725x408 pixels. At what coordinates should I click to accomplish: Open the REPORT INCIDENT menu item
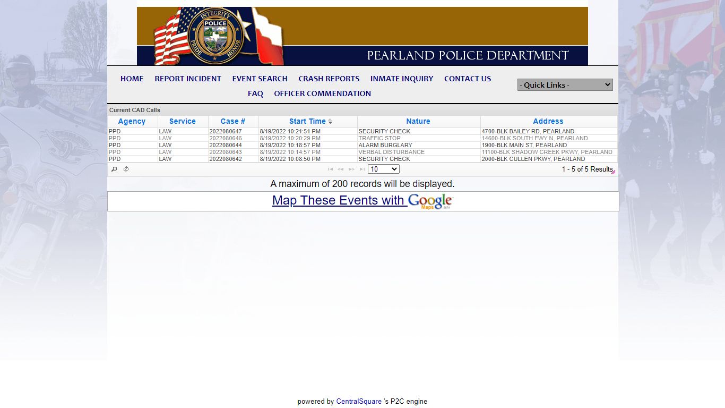(x=188, y=79)
